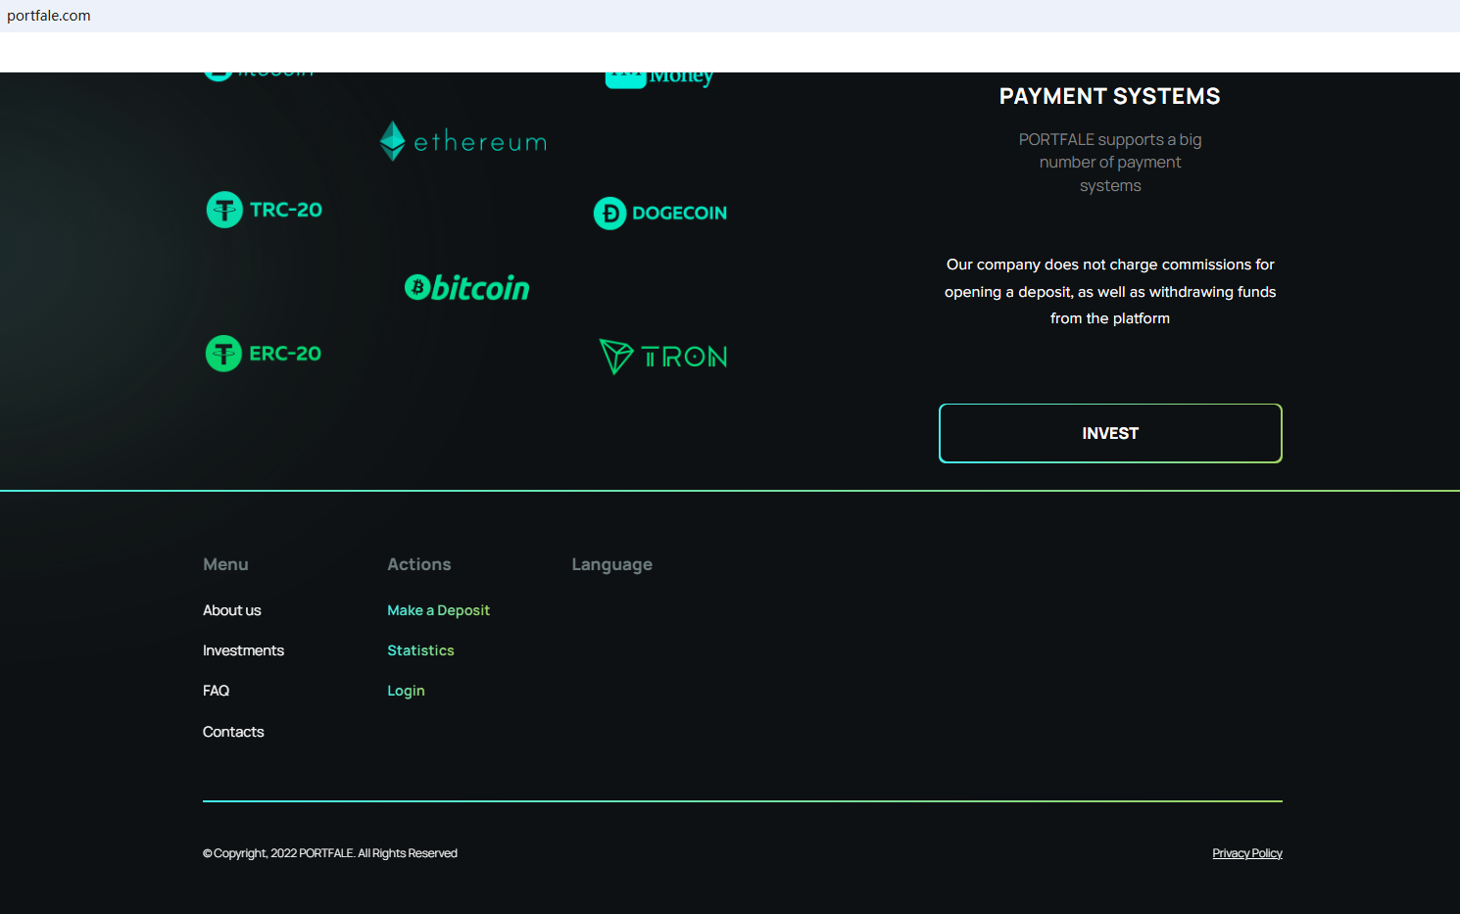Click the 'does not charge commissions' paragraph

pos(1110,292)
